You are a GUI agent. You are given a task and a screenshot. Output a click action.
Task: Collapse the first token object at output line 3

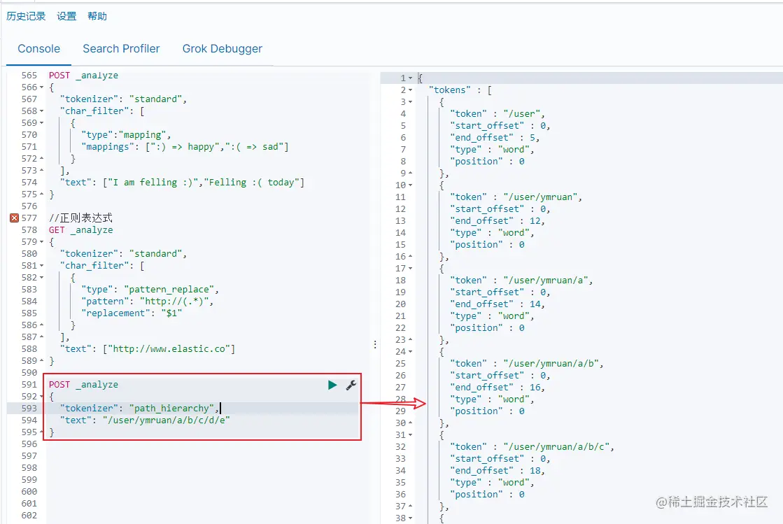(411, 102)
